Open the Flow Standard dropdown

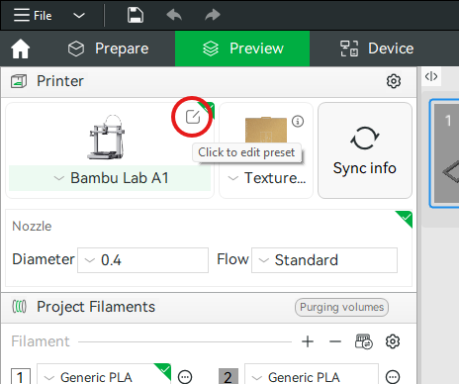324,260
